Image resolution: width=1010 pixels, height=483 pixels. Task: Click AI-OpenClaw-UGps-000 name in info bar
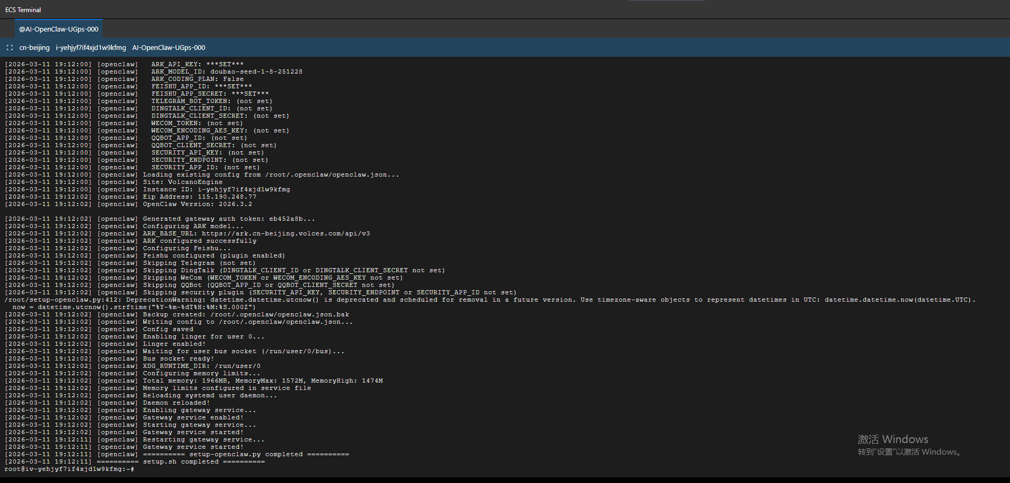[169, 48]
